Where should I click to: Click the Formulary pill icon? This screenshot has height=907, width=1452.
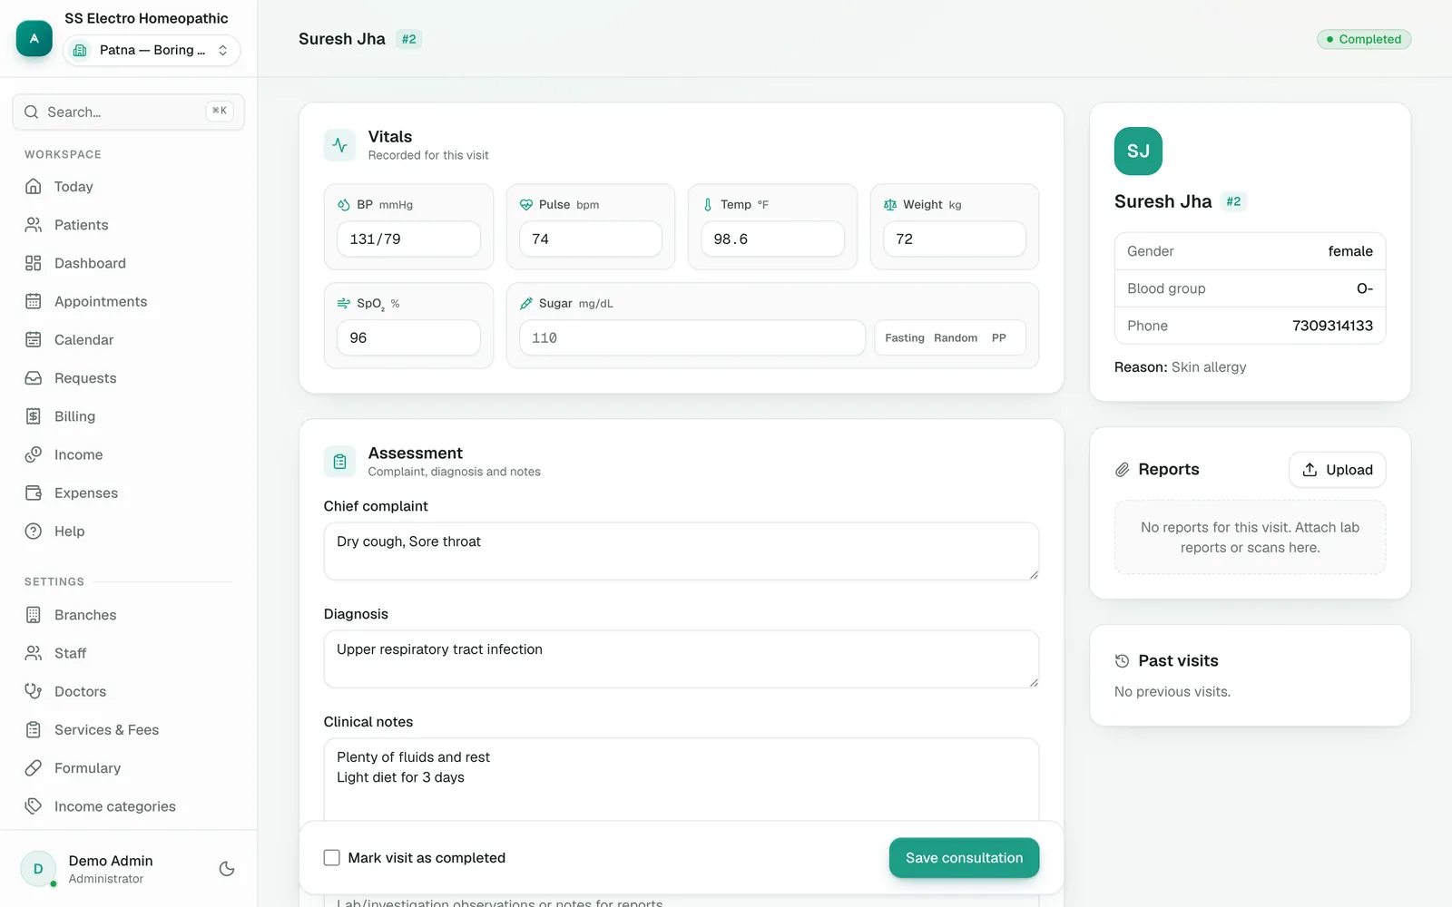(x=34, y=767)
